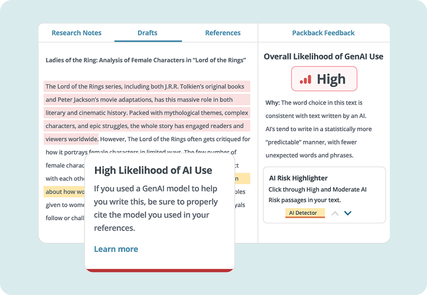The height and width of the screenshot is (295, 427).
Task: Select the AI Detector tag
Action: click(x=303, y=213)
